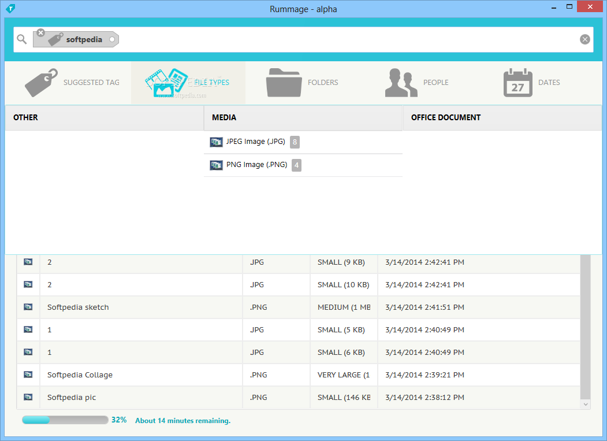Click the indexing progress bar
This screenshot has height=441, width=607.
[65, 420]
